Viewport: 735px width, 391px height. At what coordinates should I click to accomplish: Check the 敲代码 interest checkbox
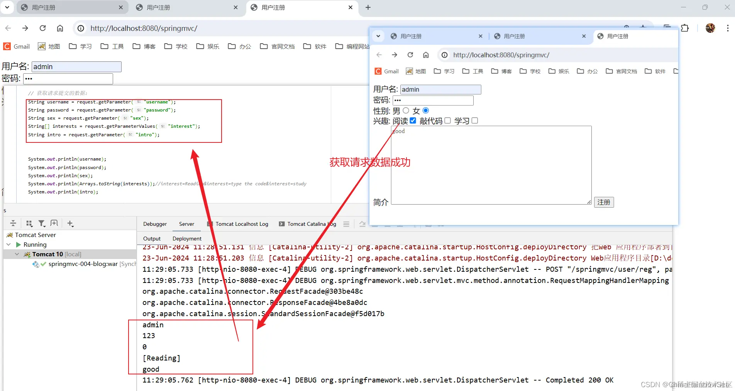pyautogui.click(x=447, y=120)
